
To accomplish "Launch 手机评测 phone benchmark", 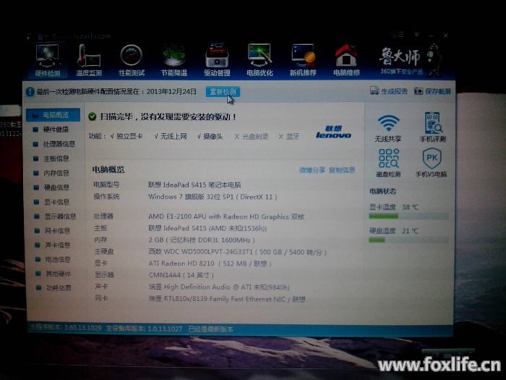I will [432, 127].
